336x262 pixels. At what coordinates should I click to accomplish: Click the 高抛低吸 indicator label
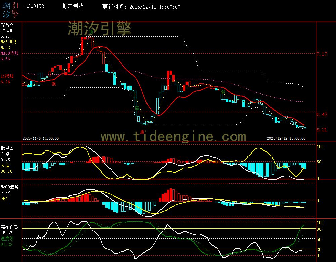click(x=9, y=227)
